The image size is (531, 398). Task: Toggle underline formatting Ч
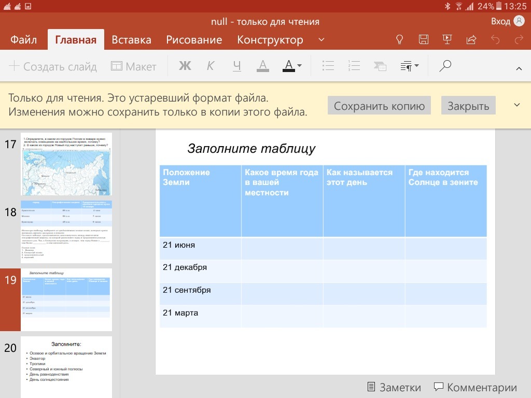pyautogui.click(x=237, y=66)
